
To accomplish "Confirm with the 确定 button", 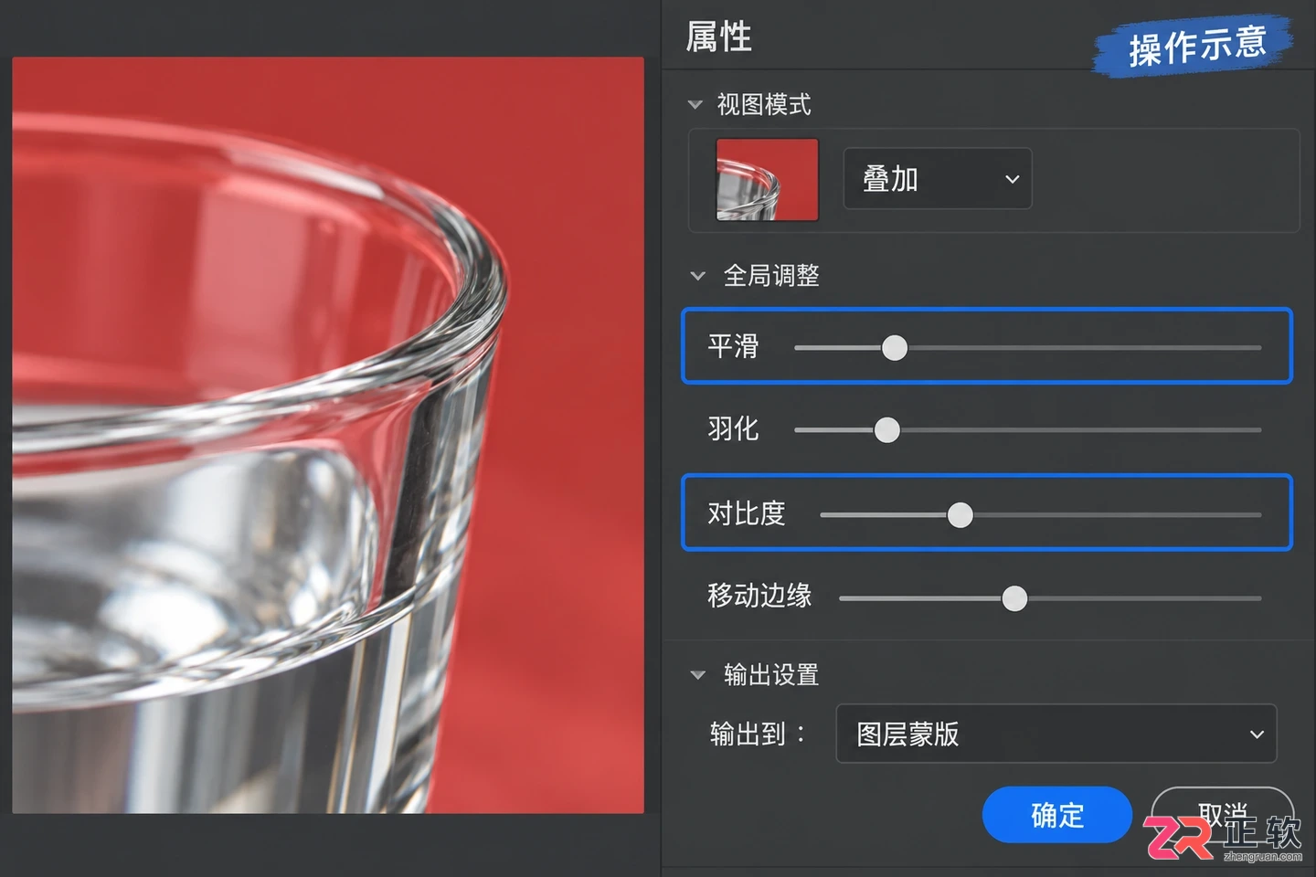I will (1057, 815).
